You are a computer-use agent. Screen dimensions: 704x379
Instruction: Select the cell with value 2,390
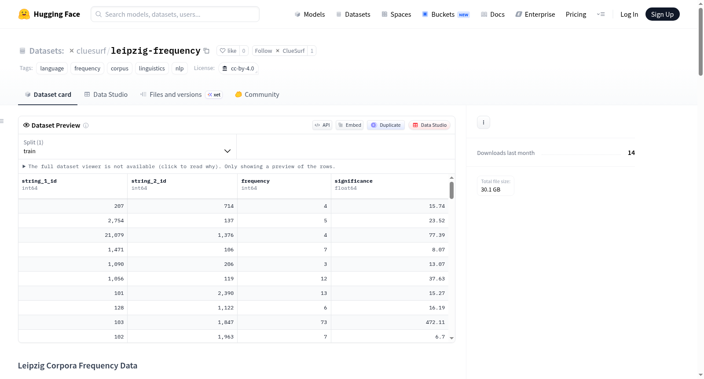[182, 293]
